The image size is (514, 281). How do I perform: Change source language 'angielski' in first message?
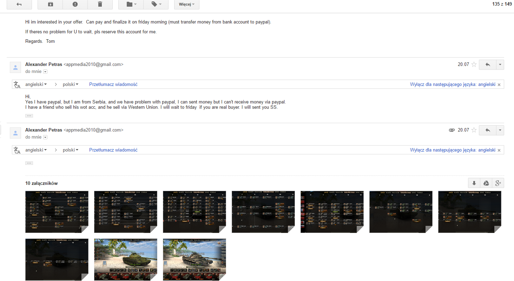[x=36, y=85]
